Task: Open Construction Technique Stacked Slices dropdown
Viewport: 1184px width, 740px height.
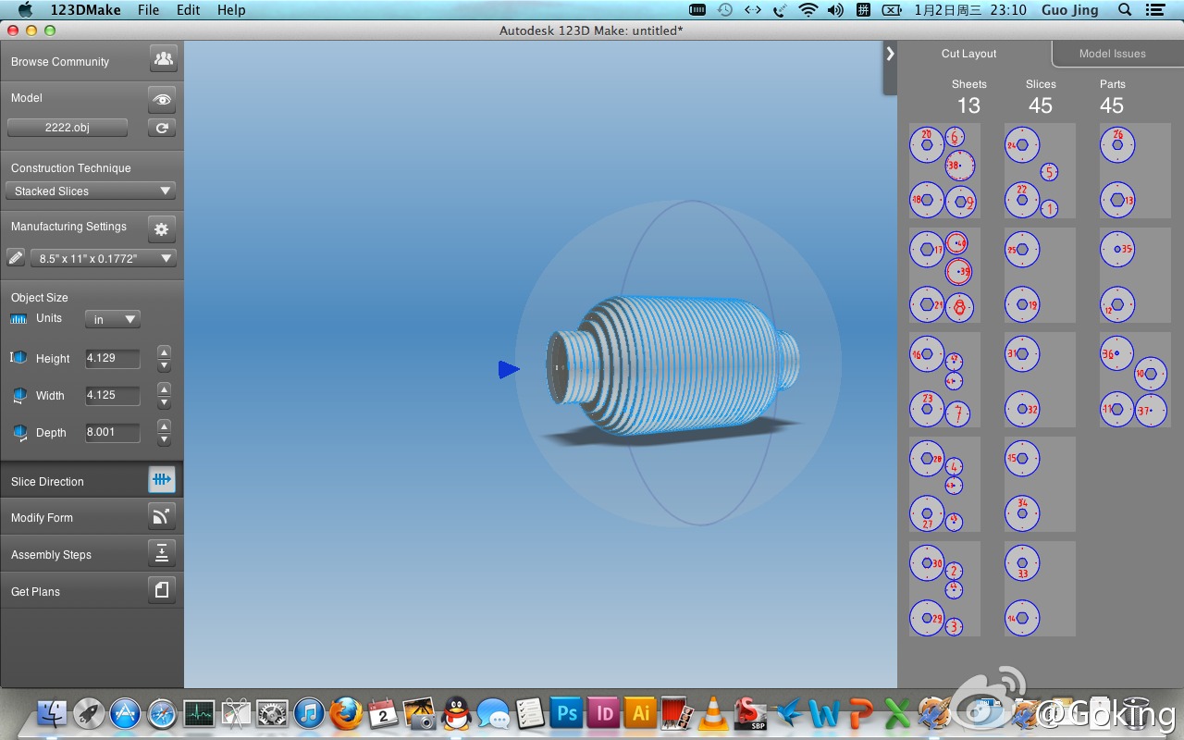Action: 91,191
